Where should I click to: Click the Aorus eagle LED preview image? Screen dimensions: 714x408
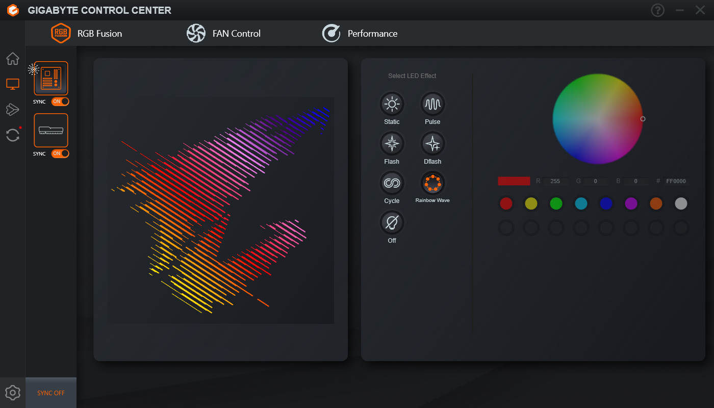(220, 210)
